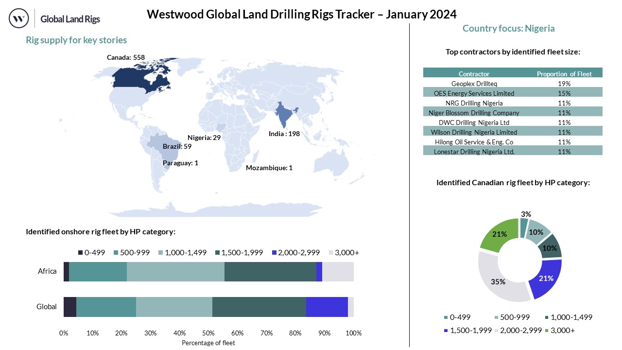622x350 pixels.
Task: Click the 3,000+ swatch in donut chart legend
Action: 446,331
